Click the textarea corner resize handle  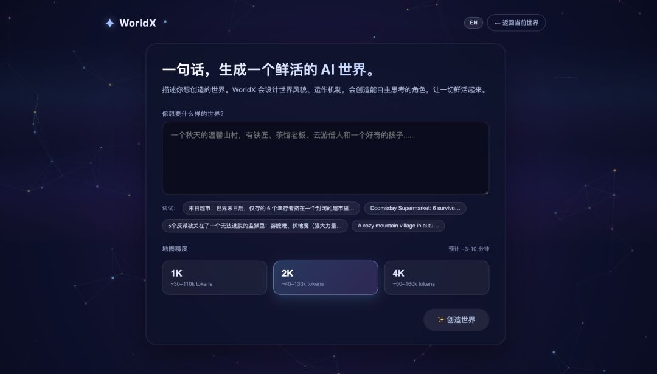(487, 192)
